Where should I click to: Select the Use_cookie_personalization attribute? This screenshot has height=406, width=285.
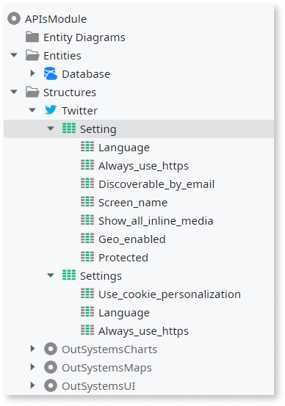click(170, 294)
